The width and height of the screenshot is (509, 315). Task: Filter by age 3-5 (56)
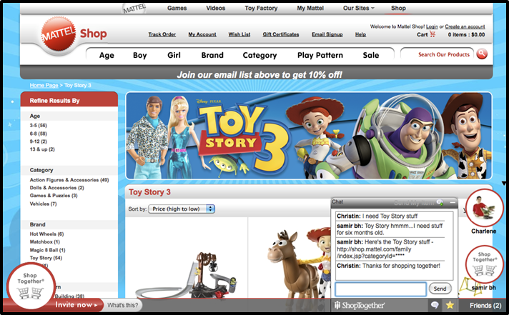39,126
